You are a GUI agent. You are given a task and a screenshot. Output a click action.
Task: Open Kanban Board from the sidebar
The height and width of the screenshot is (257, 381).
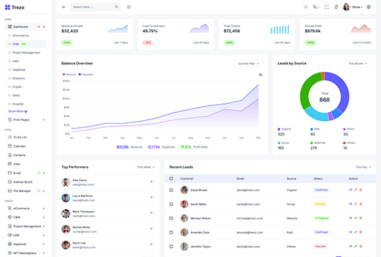[x=22, y=182]
